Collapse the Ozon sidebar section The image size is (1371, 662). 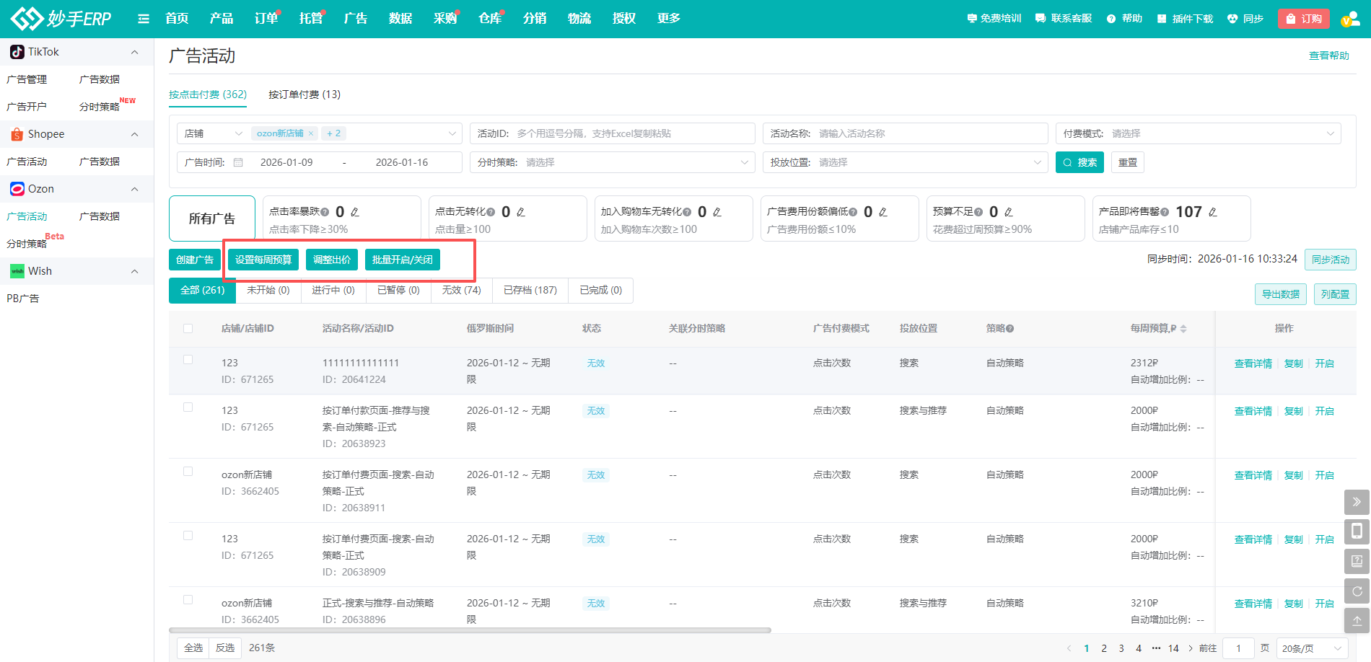134,188
